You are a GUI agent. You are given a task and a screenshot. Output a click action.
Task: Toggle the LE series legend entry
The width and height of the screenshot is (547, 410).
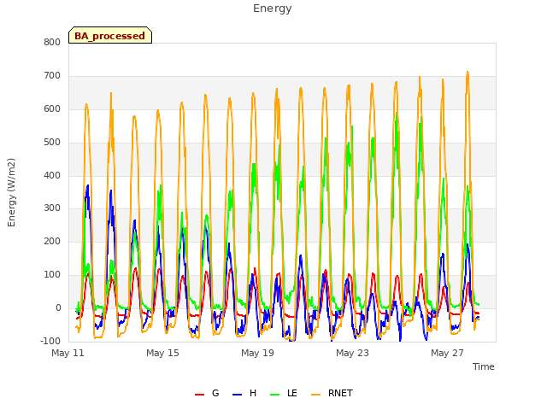point(284,393)
